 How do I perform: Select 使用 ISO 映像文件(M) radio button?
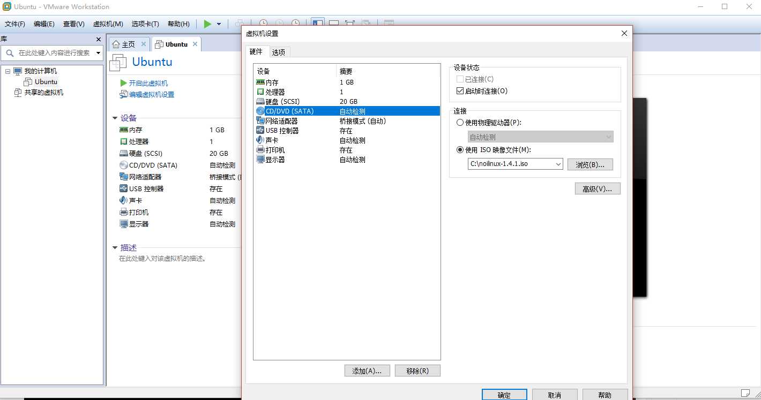coord(460,150)
